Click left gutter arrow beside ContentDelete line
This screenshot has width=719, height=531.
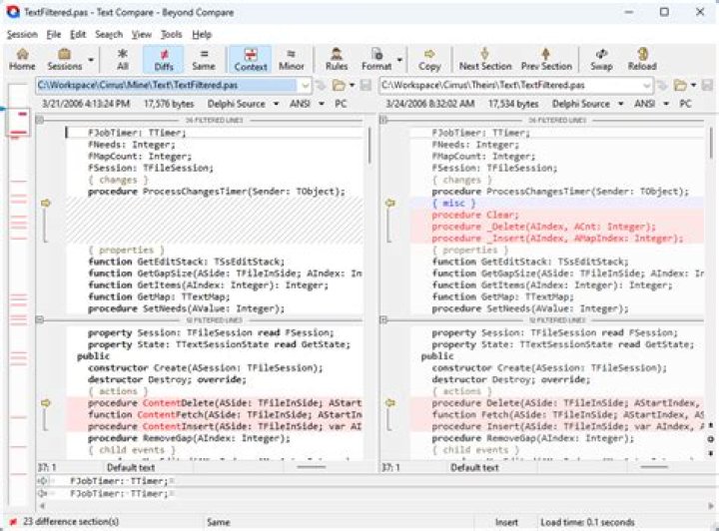(x=45, y=403)
